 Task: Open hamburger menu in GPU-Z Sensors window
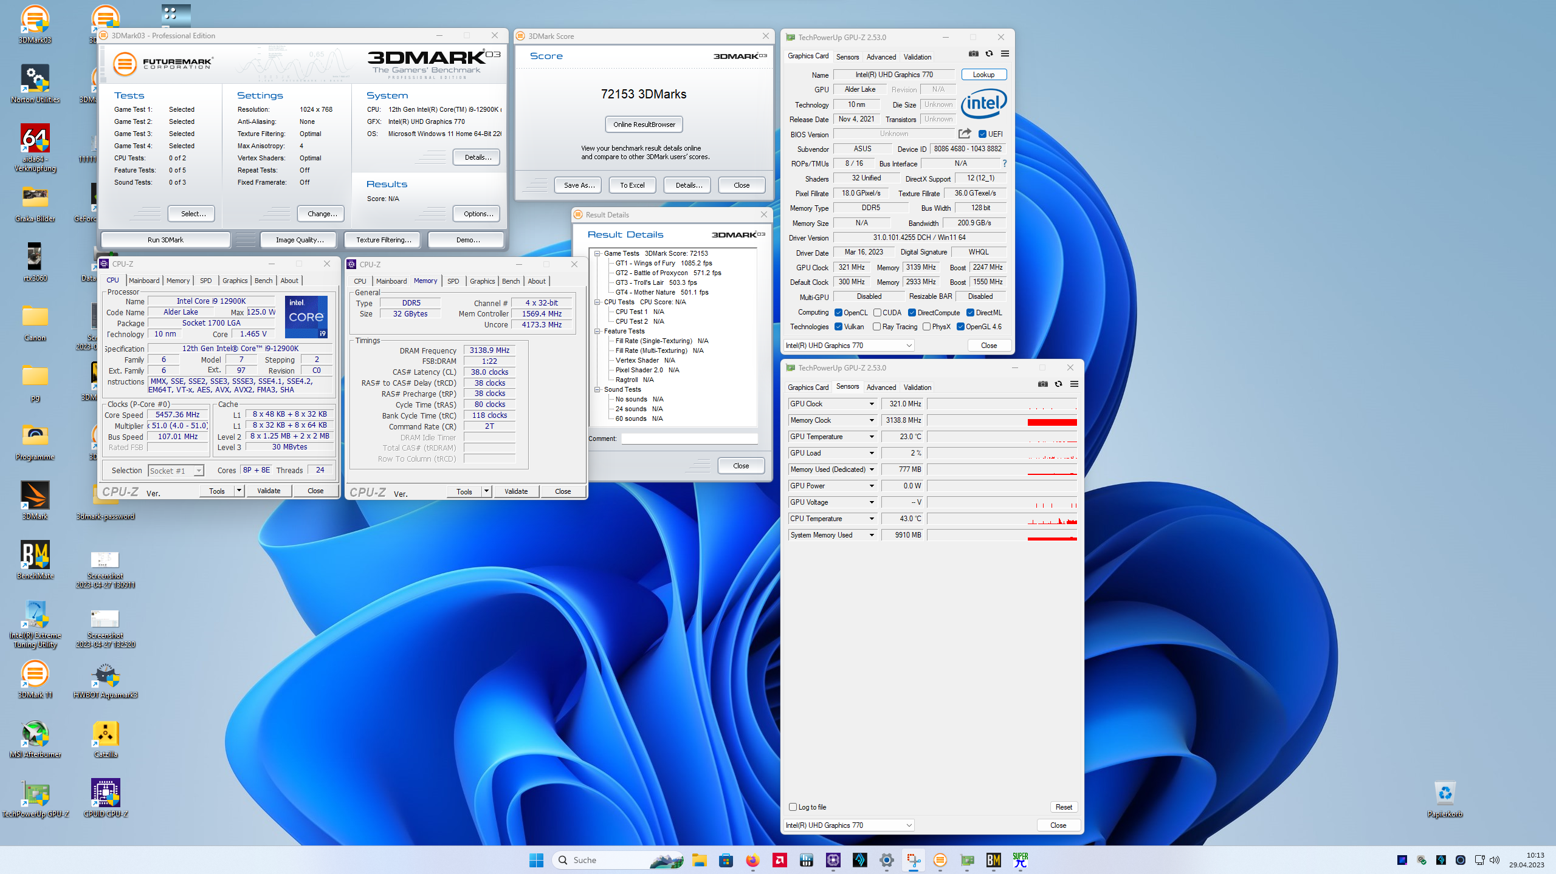pos(1075,384)
